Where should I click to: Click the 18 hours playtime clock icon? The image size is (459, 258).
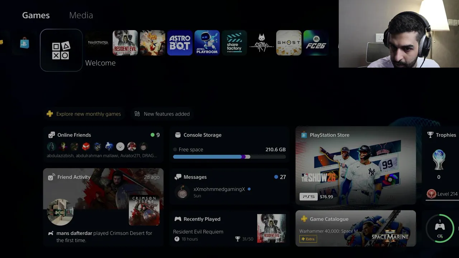pyautogui.click(x=177, y=239)
